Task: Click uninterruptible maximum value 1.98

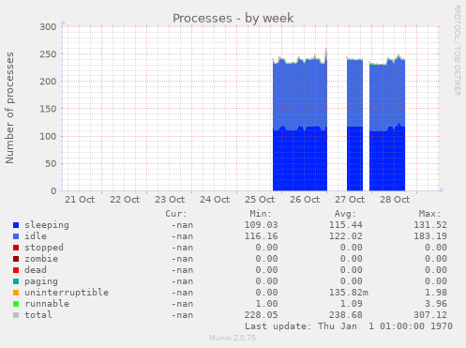Action: pyautogui.click(x=436, y=293)
